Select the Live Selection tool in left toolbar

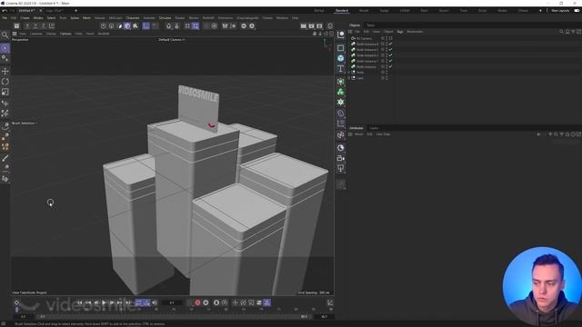point(5,48)
